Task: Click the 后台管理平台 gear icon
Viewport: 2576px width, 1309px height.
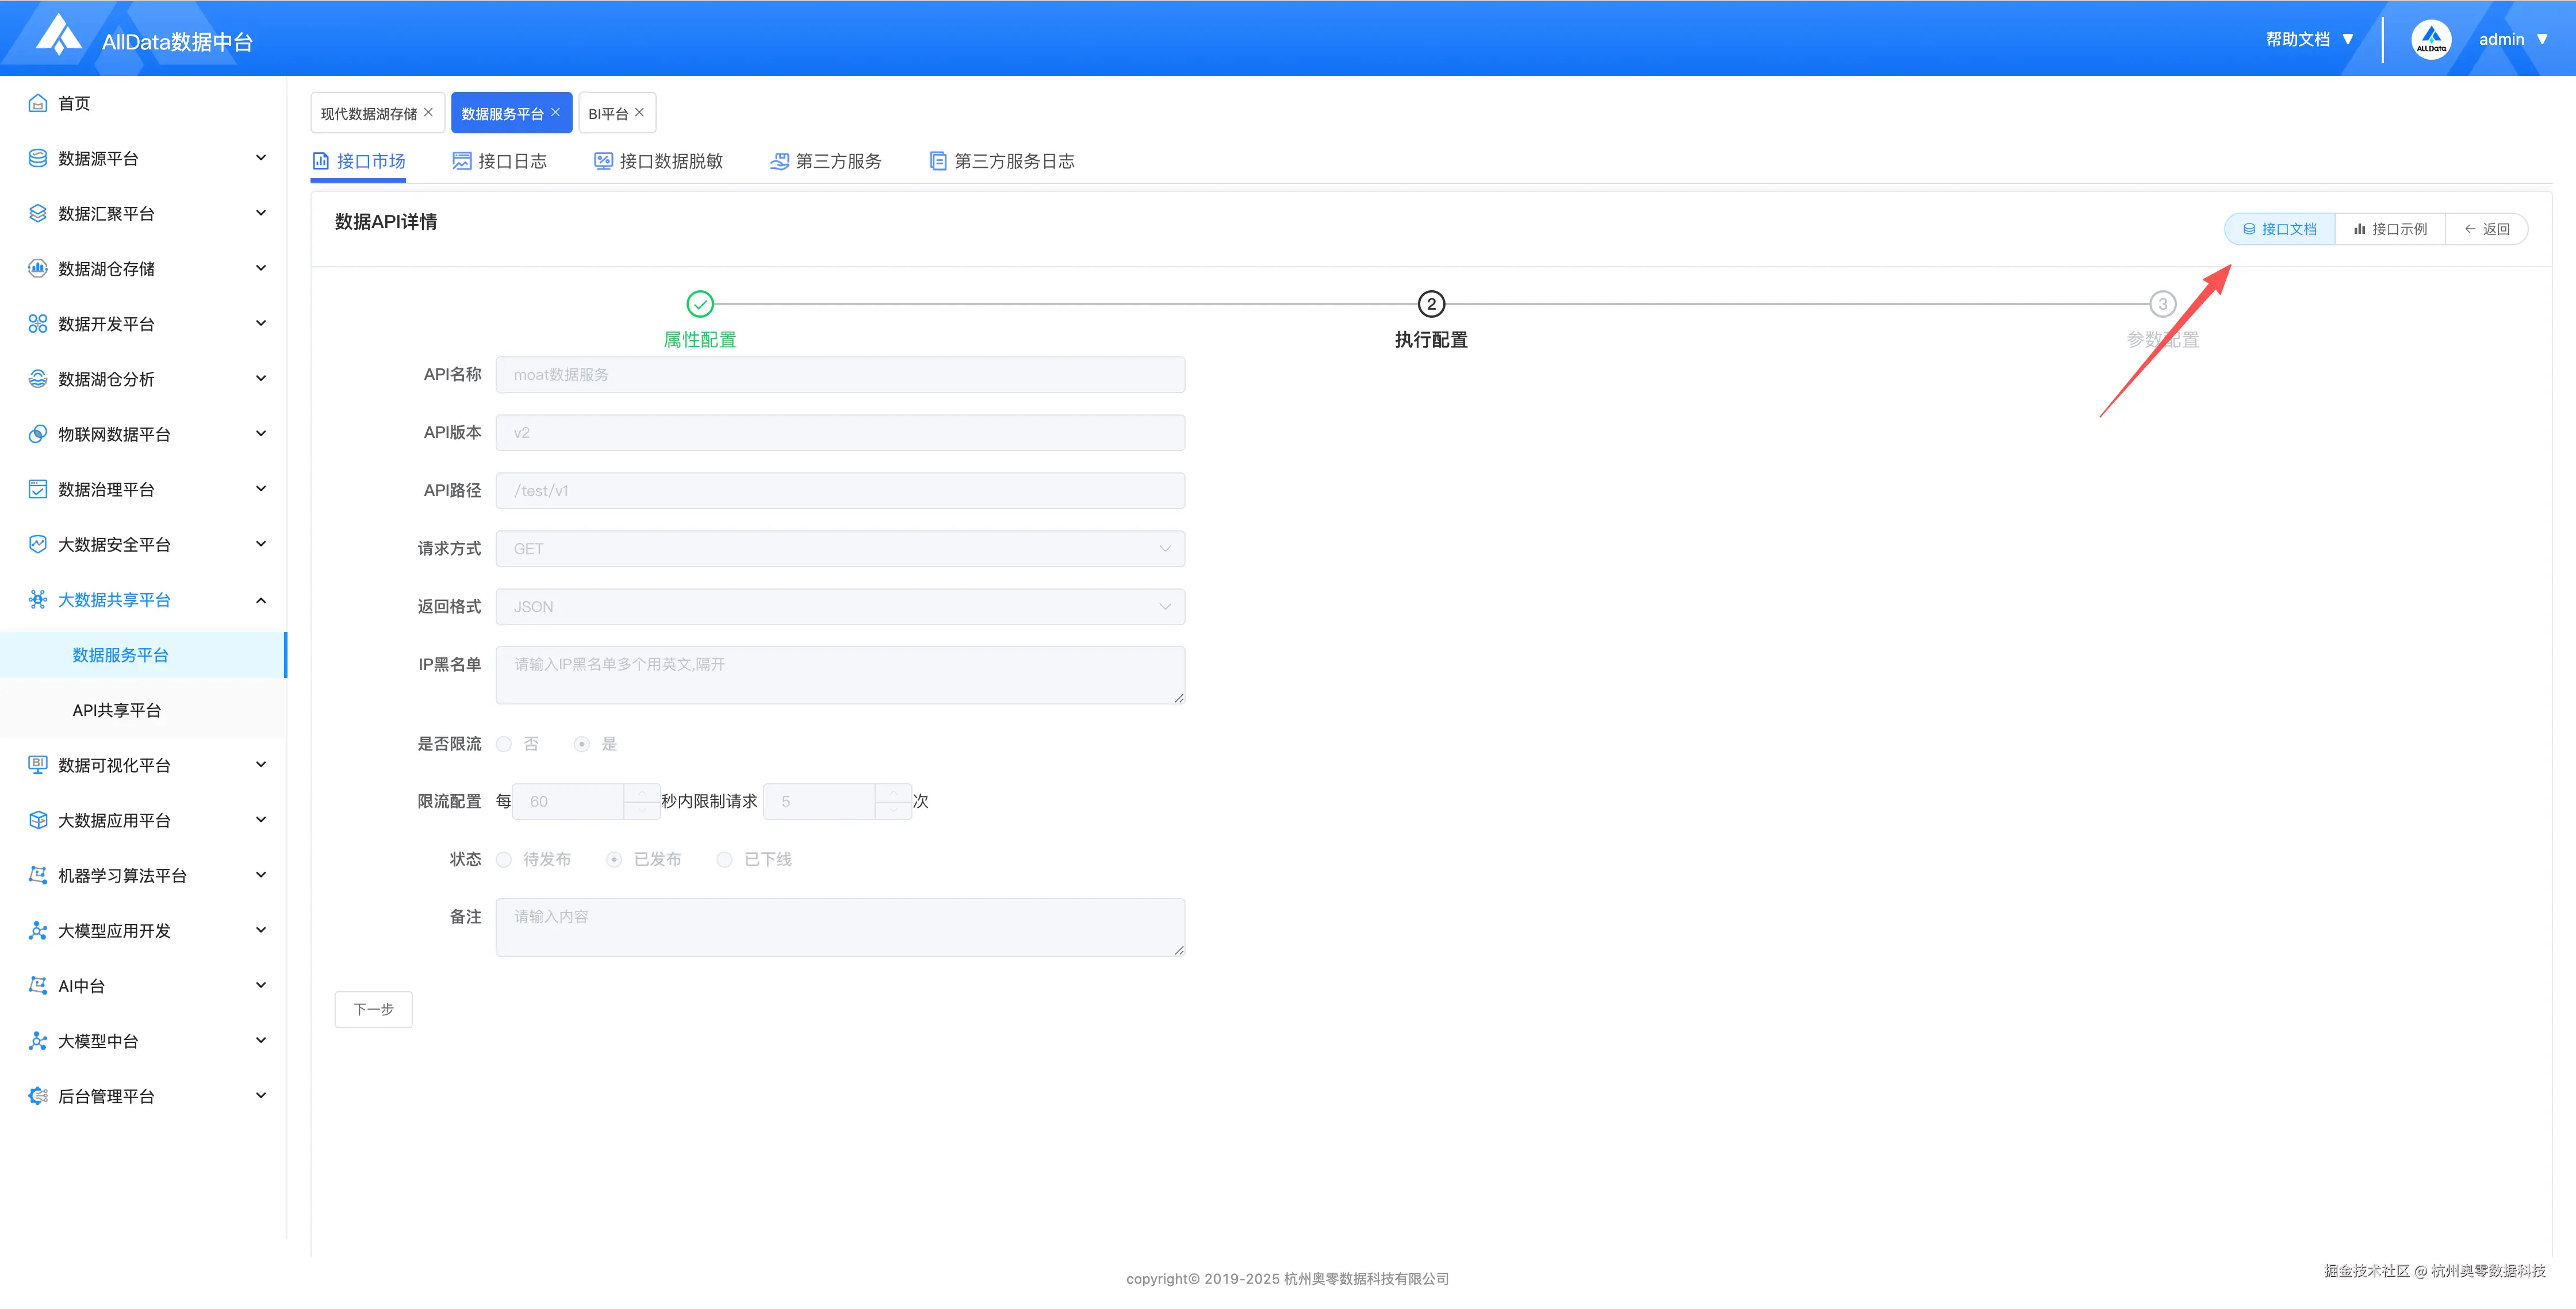Action: tap(38, 1096)
